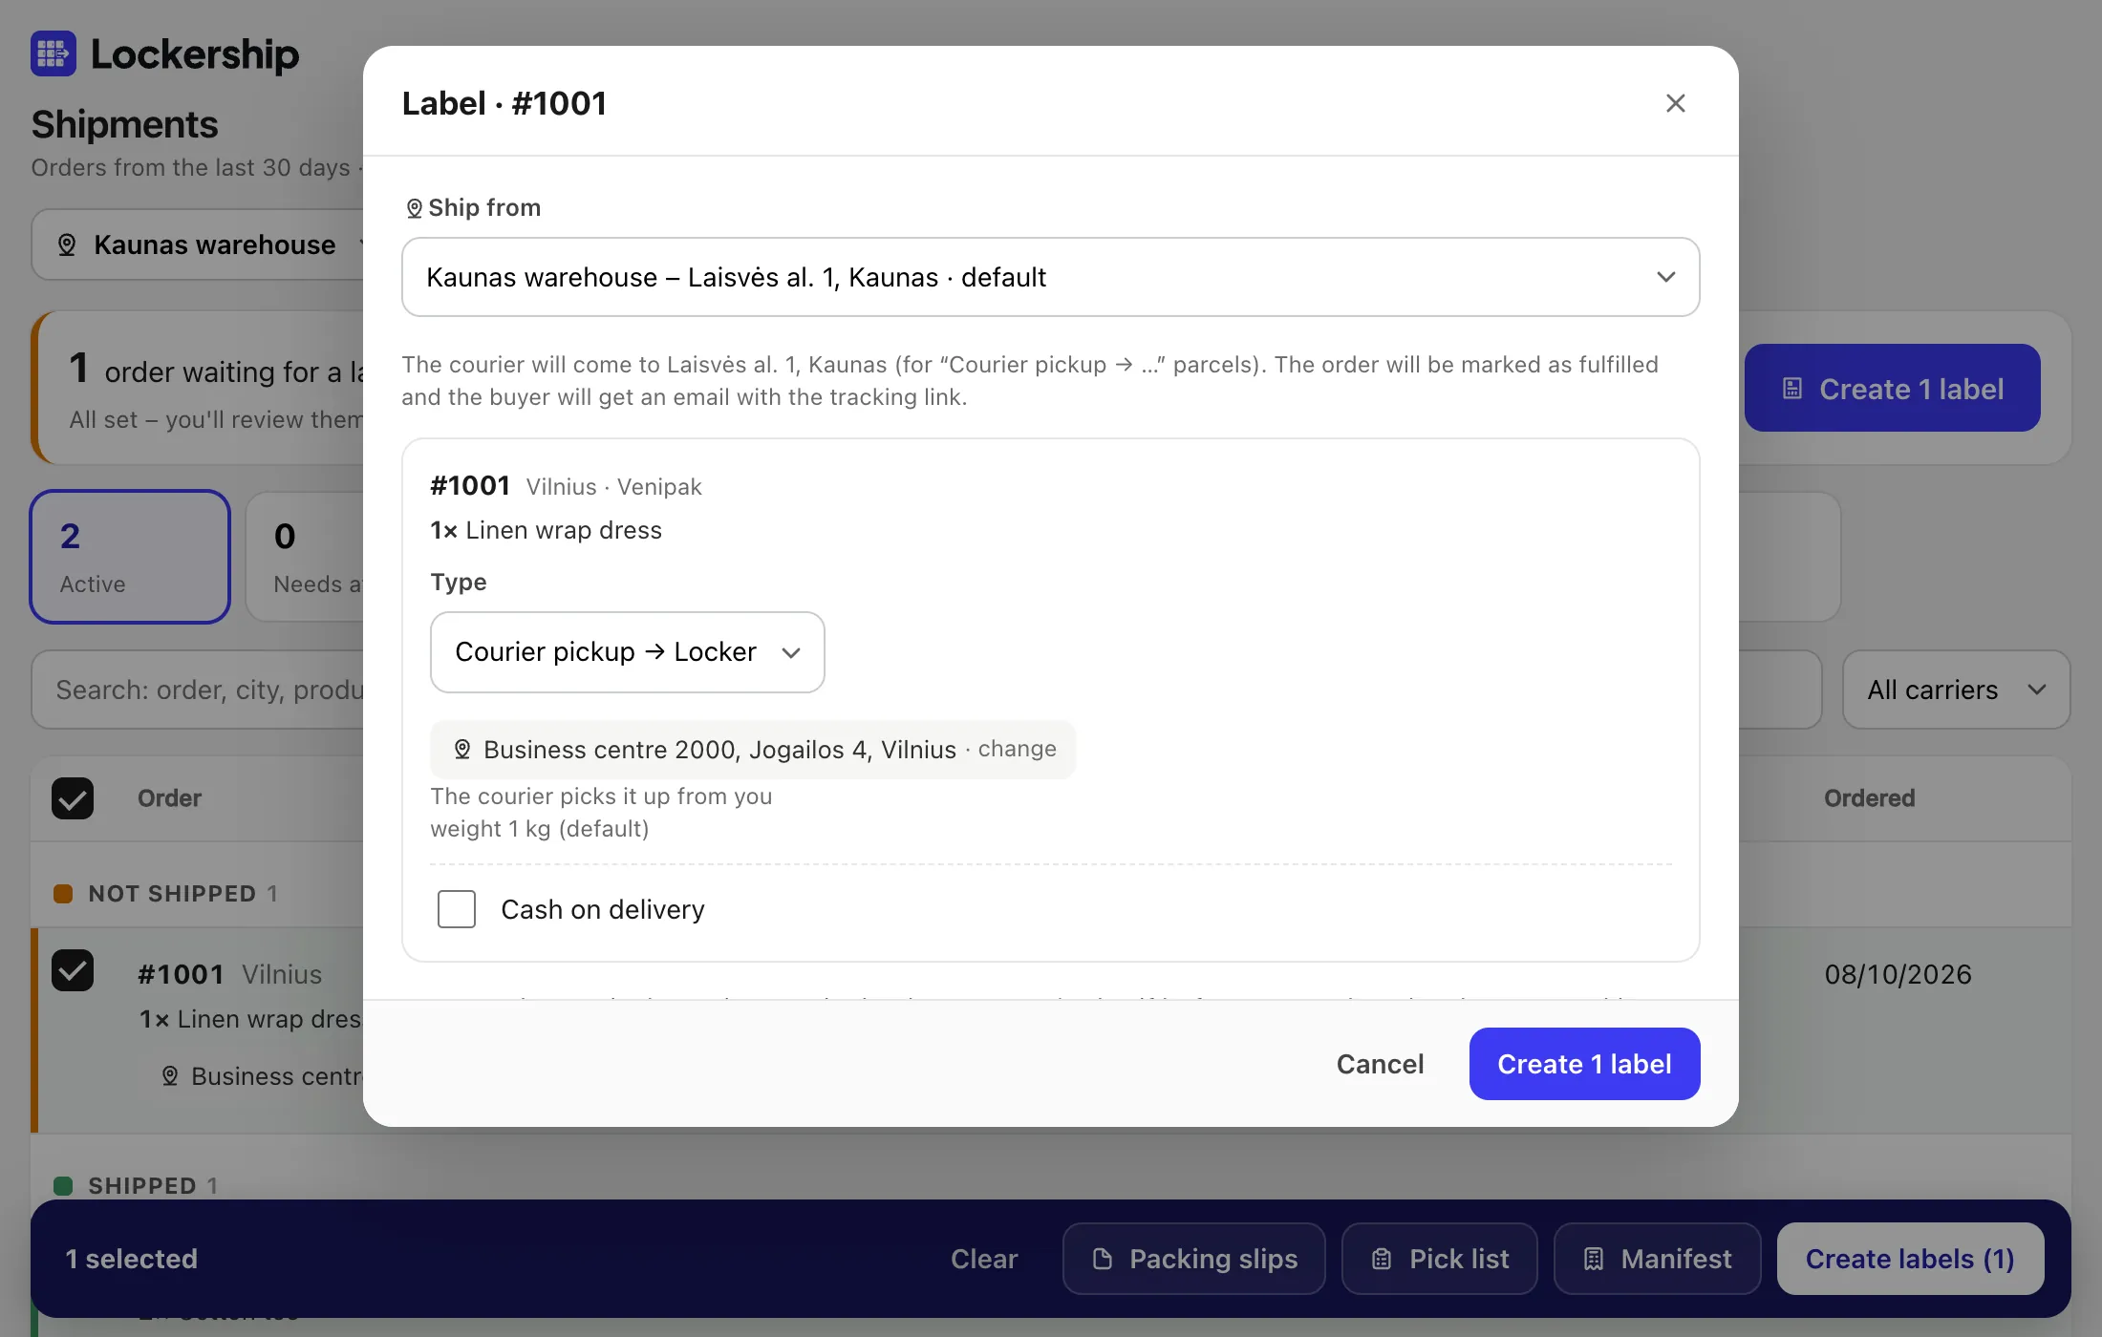Cancel the label dialog
The height and width of the screenshot is (1337, 2102).
point(1380,1064)
